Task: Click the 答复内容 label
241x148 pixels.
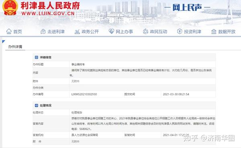Action: pos(38,124)
